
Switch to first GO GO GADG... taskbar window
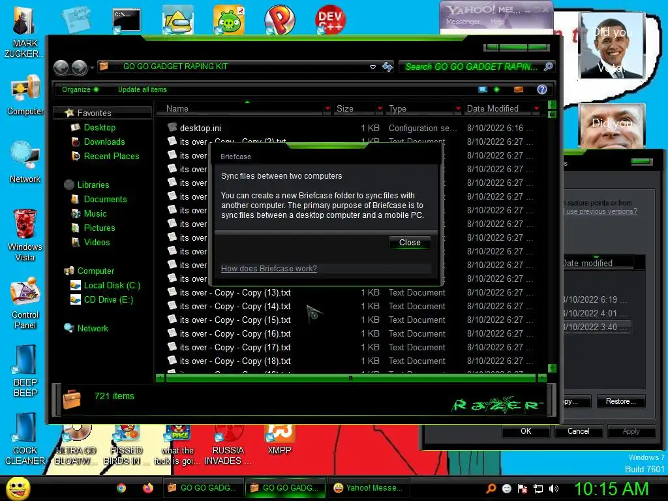coord(203,488)
